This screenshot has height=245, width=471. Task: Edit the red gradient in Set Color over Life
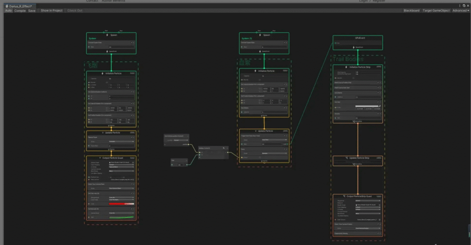pyautogui.click(x=121, y=204)
